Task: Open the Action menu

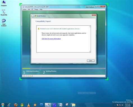Action: (24, 9)
